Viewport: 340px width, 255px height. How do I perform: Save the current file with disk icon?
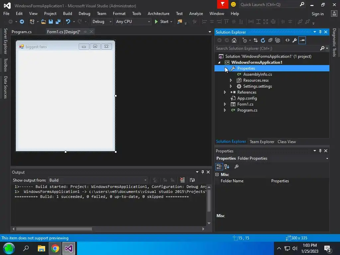51,22
